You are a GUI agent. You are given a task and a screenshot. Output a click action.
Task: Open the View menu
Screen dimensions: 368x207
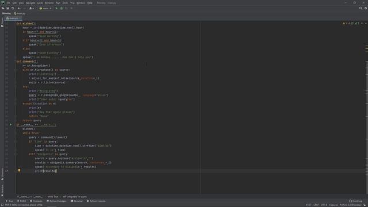click(21, 3)
